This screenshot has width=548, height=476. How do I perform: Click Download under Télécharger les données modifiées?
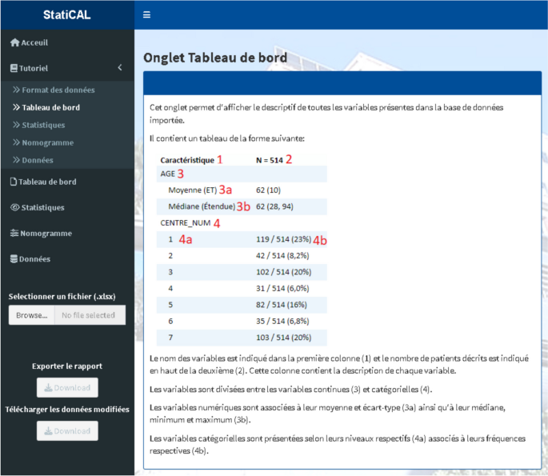point(67,431)
